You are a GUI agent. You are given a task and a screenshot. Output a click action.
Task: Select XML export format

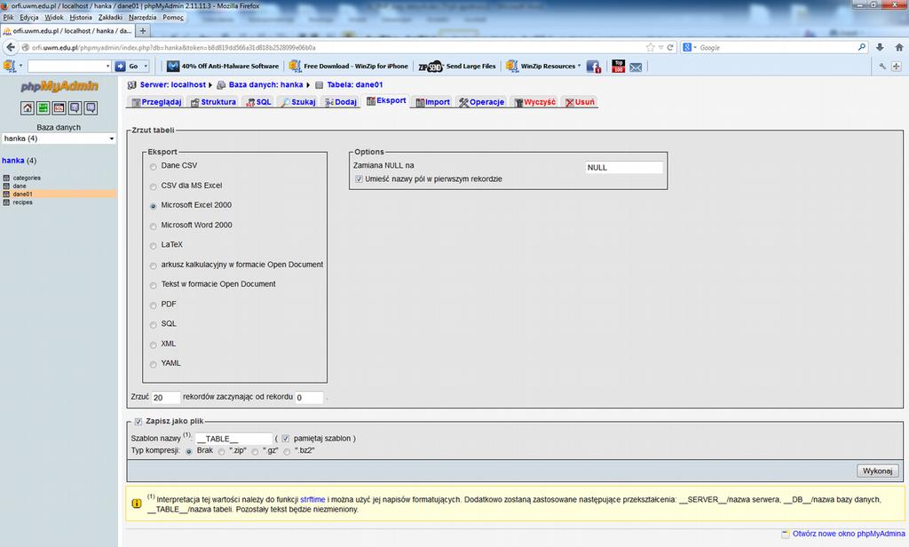coord(153,345)
